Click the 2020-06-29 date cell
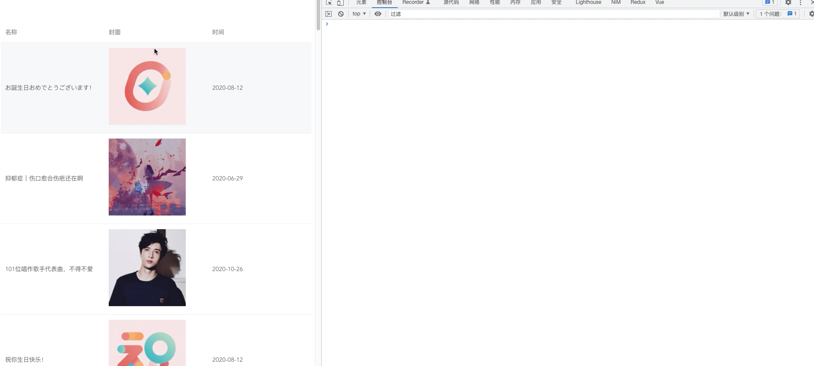Screen dimensions: 814x366 pyautogui.click(x=227, y=178)
